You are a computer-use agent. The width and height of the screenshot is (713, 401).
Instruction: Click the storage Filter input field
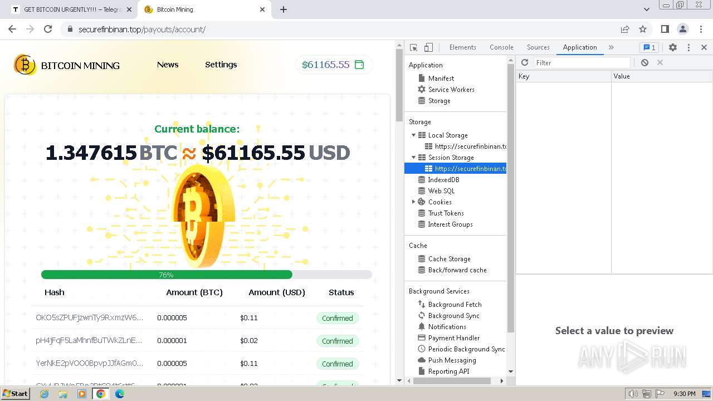(582, 63)
